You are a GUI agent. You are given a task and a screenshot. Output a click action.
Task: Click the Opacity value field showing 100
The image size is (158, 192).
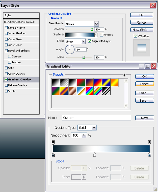[99, 29]
